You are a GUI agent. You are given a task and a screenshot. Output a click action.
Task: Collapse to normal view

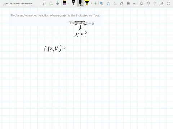point(169,3)
